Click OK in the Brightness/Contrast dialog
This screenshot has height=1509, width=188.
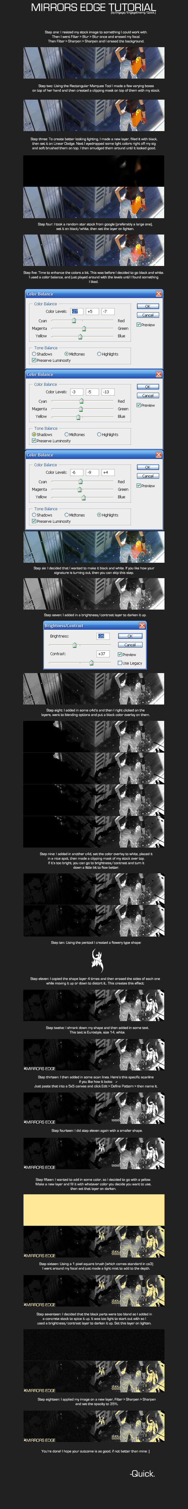(130, 636)
